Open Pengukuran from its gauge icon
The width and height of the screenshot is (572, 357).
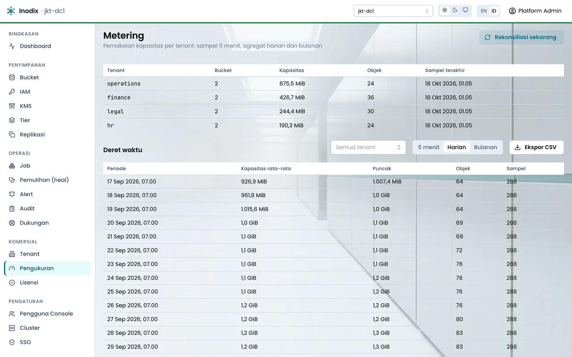pos(12,268)
